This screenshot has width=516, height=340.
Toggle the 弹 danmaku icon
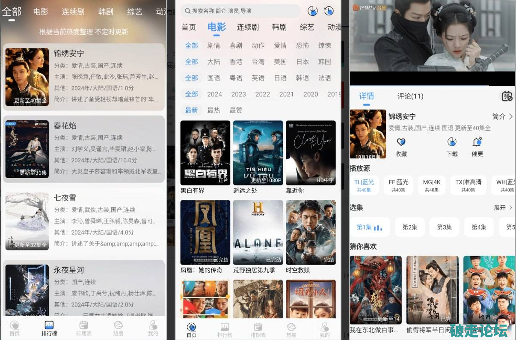click(x=507, y=96)
